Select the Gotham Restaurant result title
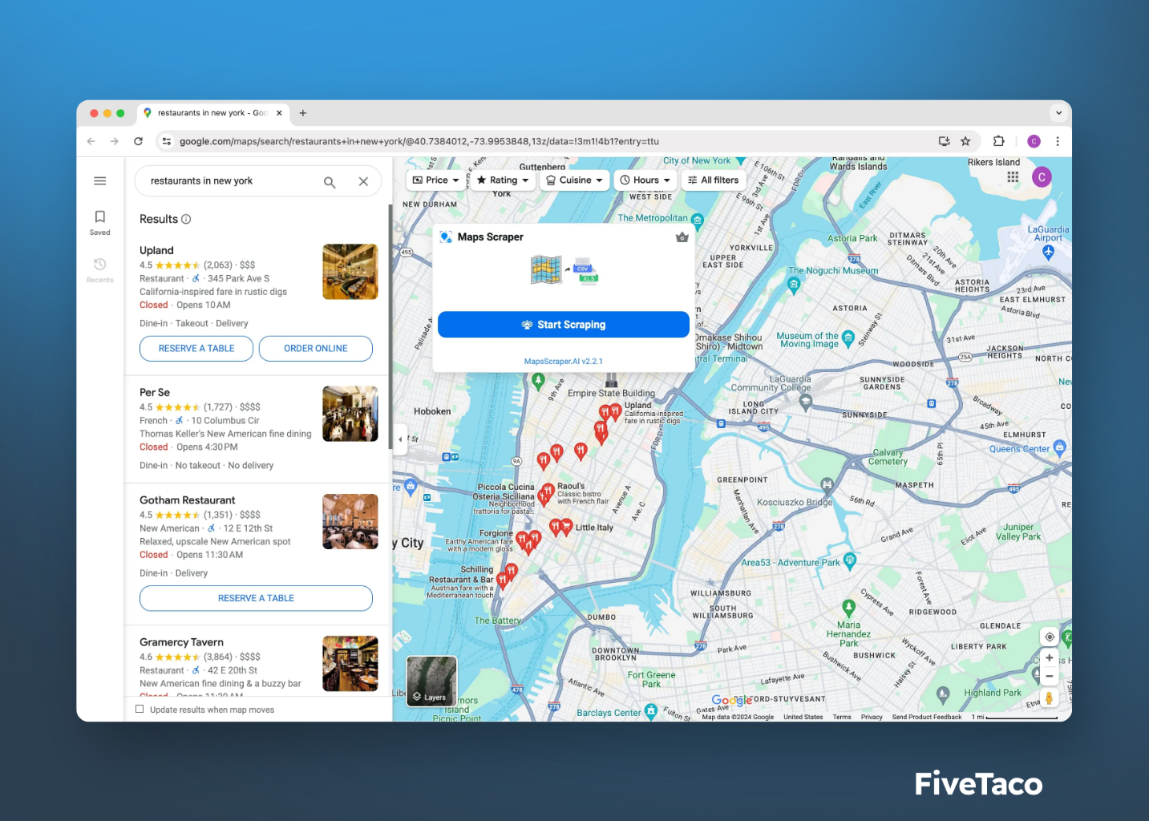 (x=188, y=500)
